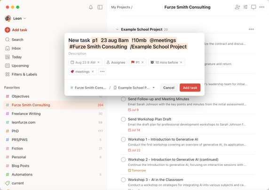Click the red Add task button
The width and height of the screenshot is (269, 190).
(190, 88)
